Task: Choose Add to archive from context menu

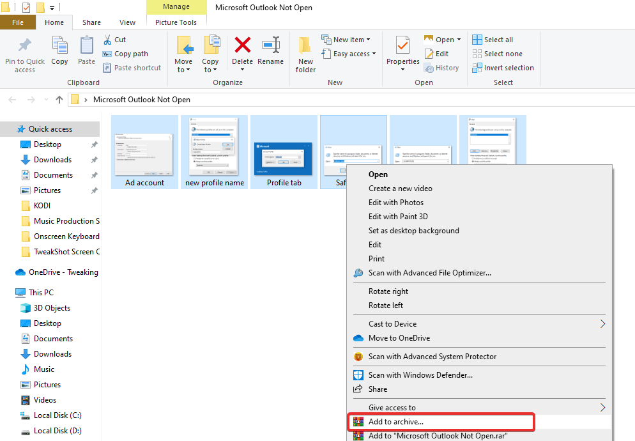Action: (395, 422)
